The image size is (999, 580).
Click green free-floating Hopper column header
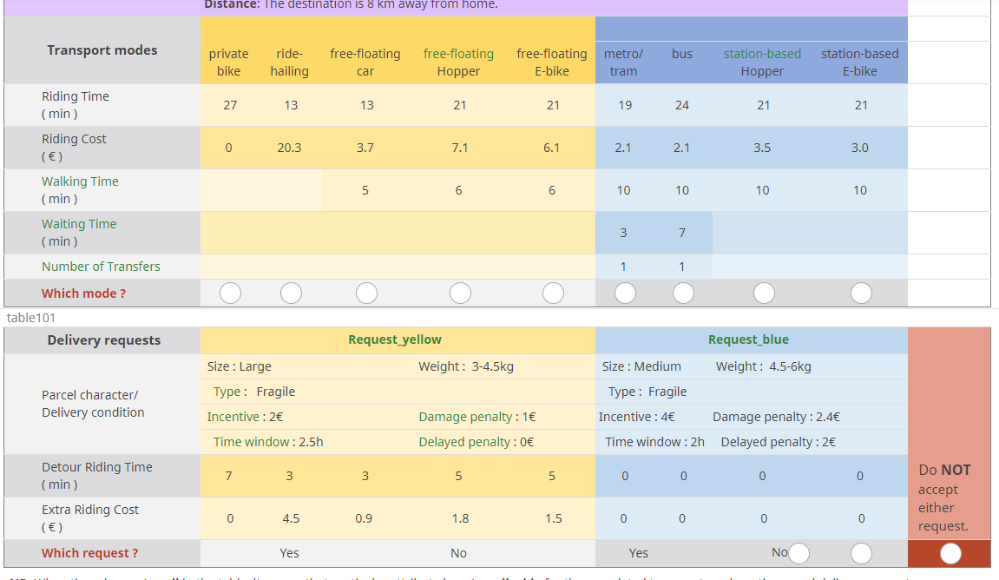(x=458, y=63)
